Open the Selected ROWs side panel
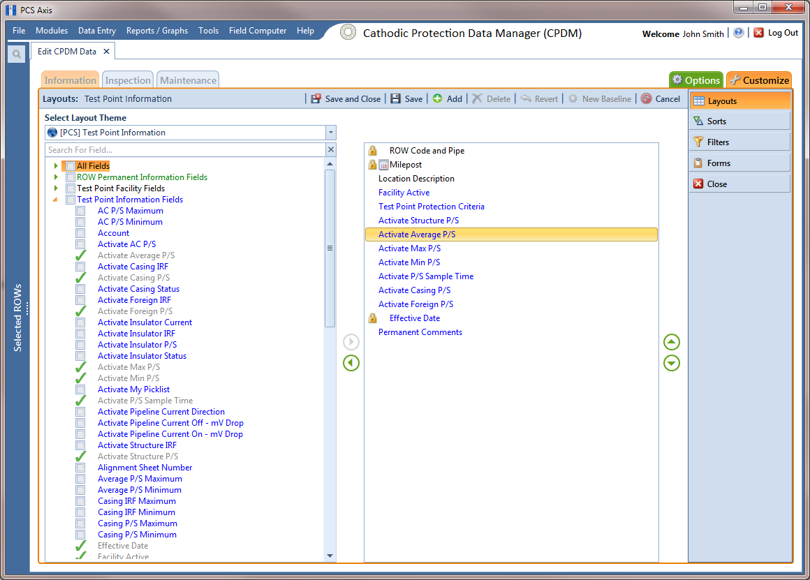 tap(17, 317)
